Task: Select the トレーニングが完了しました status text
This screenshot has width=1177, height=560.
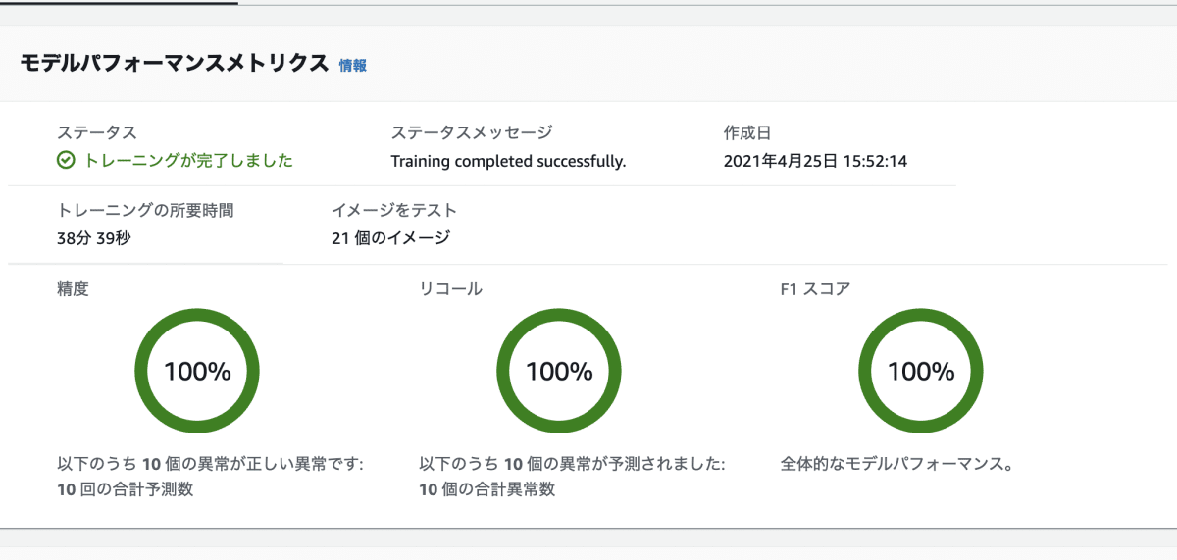Action: [x=188, y=161]
